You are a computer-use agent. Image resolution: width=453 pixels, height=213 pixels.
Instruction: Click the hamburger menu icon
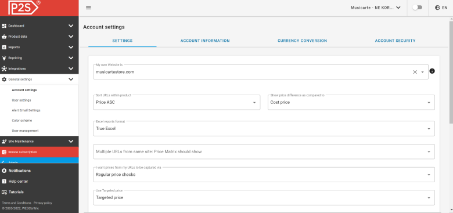click(89, 8)
